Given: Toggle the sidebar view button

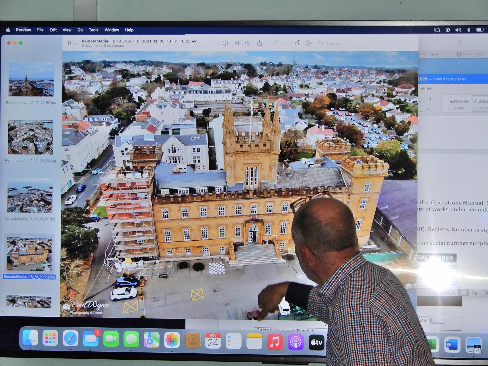Looking at the screenshot, I should (71, 43).
